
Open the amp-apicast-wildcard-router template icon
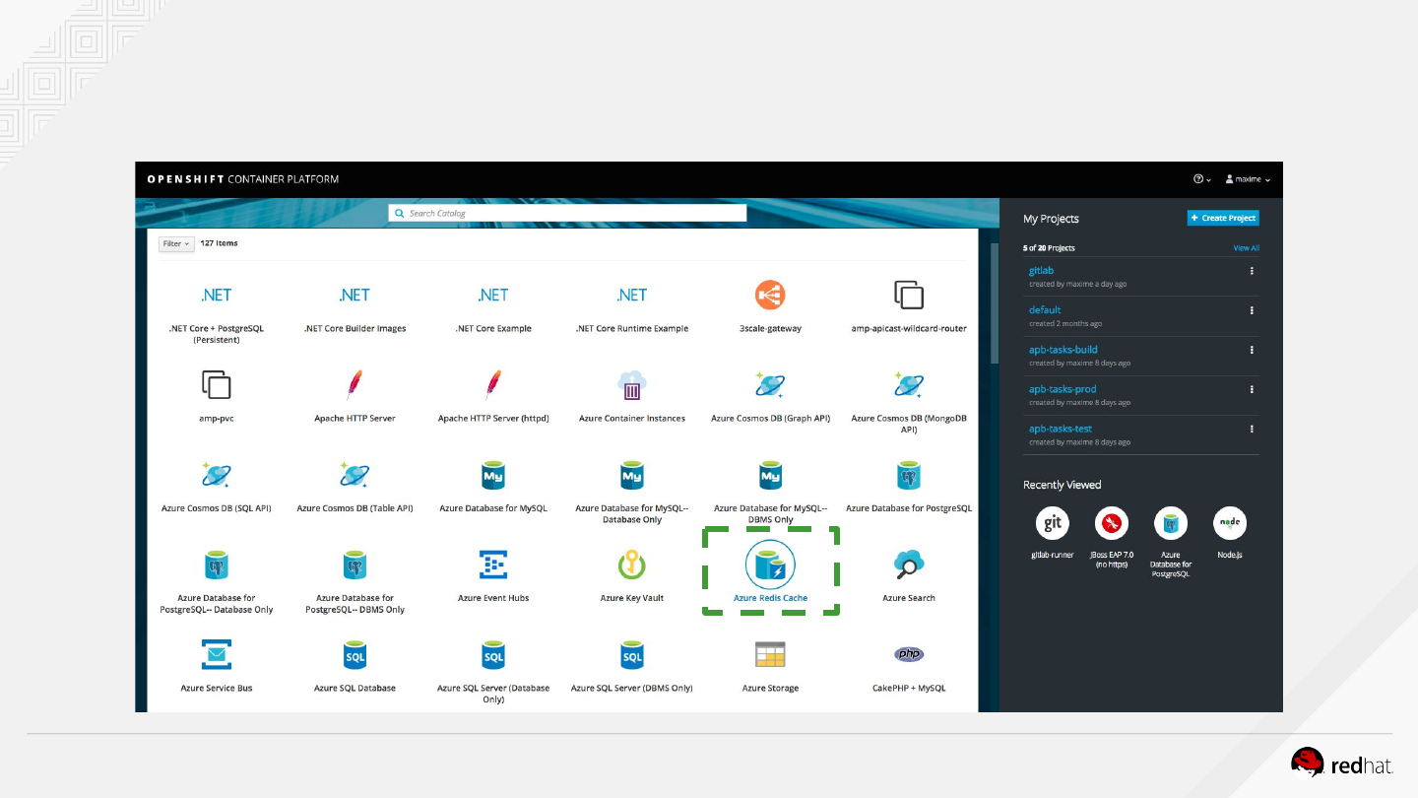coord(909,295)
